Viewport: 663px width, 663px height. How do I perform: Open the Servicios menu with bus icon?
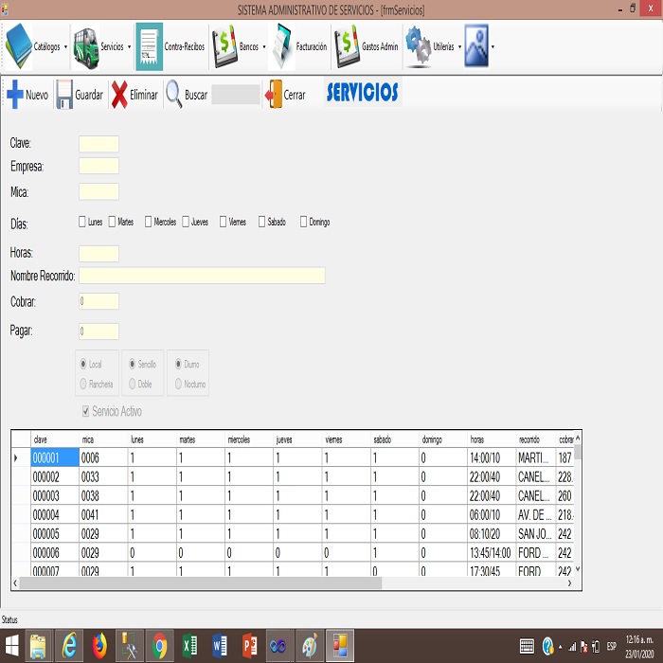point(86,45)
